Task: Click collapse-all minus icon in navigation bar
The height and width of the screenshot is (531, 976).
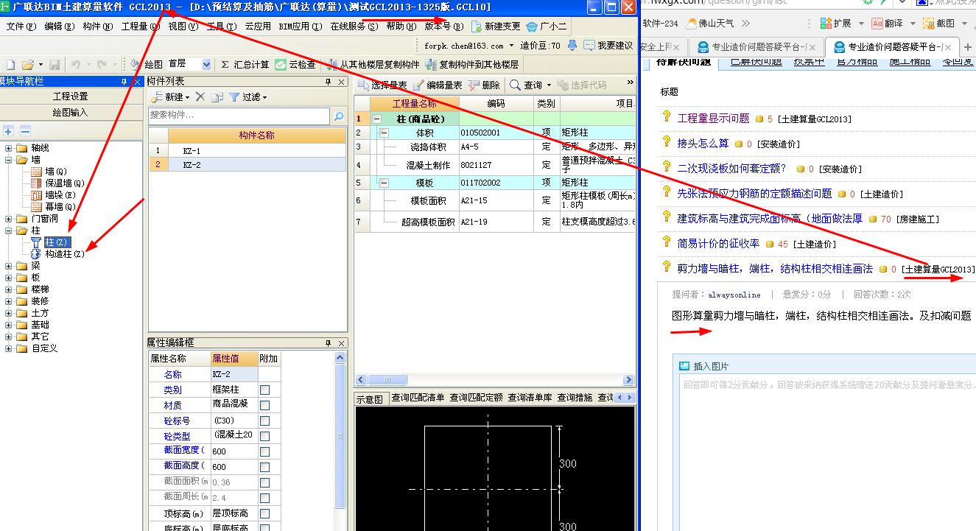Action: pyautogui.click(x=25, y=131)
